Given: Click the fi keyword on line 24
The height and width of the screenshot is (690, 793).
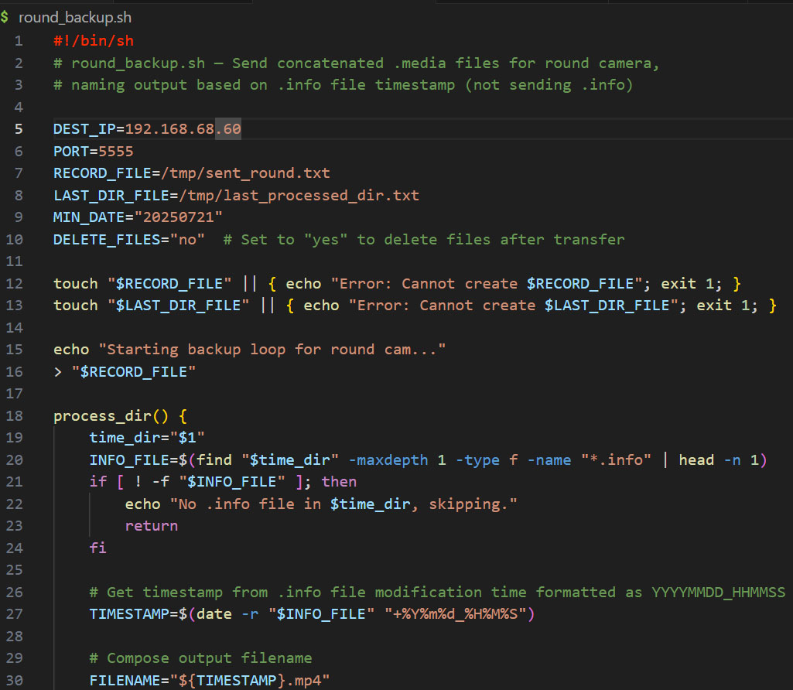Looking at the screenshot, I should 97,548.
